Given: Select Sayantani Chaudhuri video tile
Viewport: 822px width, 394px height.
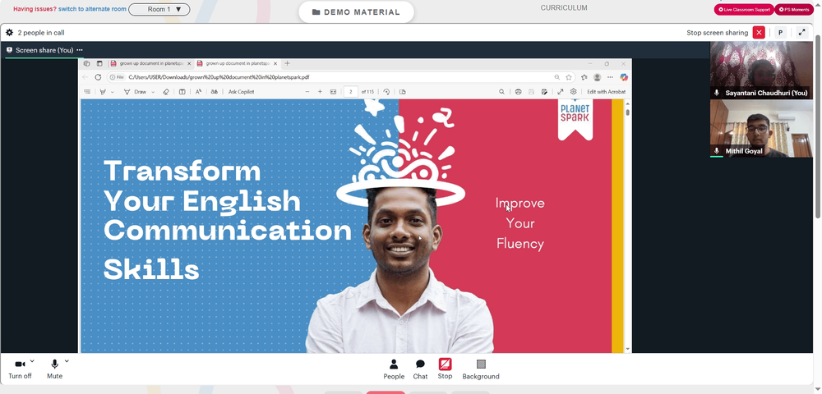Looking at the screenshot, I should click(x=761, y=70).
